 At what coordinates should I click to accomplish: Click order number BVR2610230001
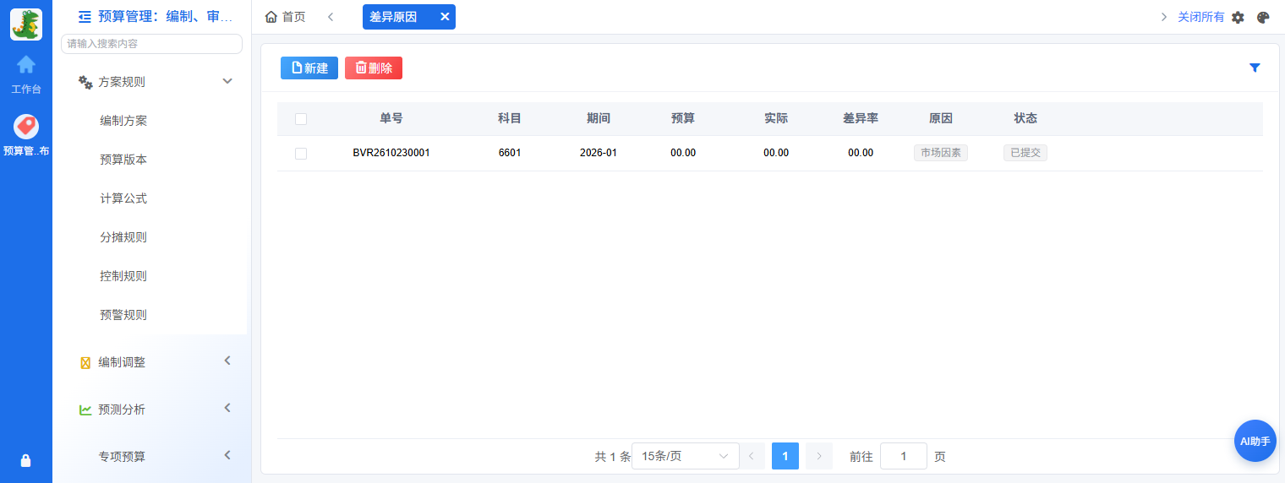[x=391, y=153]
